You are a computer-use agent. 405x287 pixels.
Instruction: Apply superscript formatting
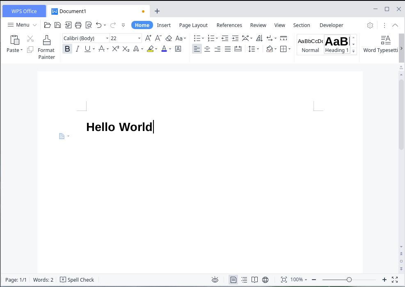point(116,49)
